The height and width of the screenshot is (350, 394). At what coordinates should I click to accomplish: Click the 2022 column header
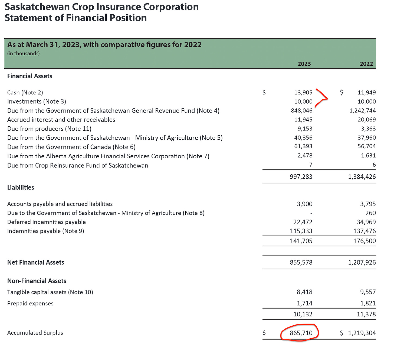point(366,64)
